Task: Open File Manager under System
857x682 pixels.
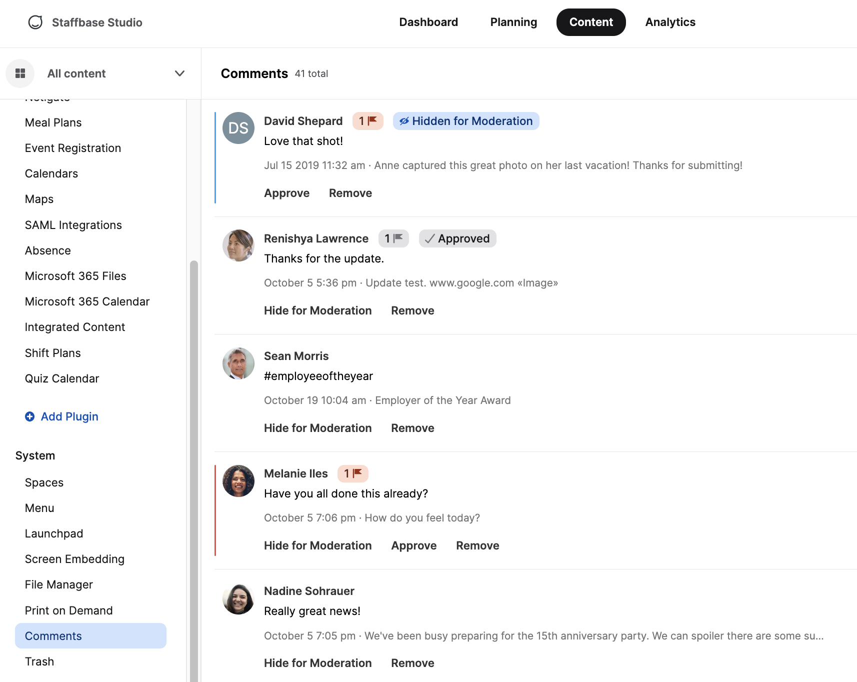Action: pyautogui.click(x=59, y=584)
